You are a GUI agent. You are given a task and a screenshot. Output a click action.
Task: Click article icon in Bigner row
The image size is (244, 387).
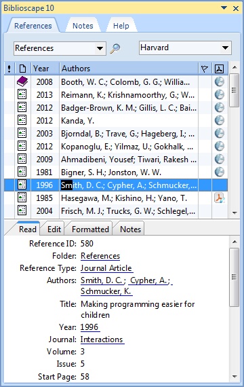pos(22,172)
